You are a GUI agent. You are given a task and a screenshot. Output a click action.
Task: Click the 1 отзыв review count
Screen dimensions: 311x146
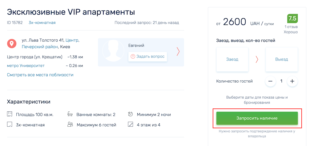click(291, 27)
